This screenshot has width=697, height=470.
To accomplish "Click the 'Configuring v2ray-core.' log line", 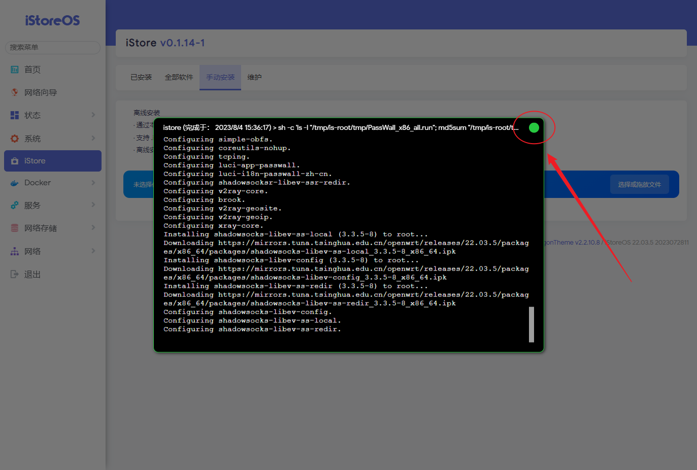I will [x=215, y=191].
